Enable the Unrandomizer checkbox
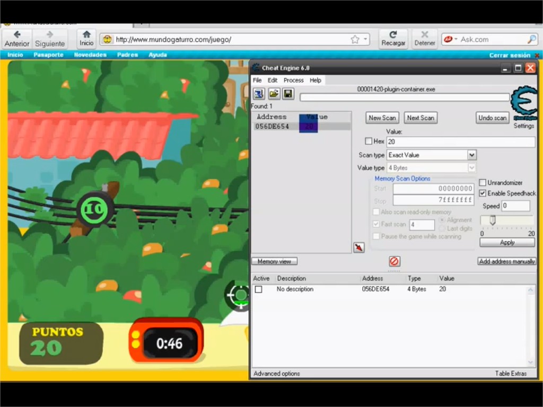 click(x=483, y=182)
